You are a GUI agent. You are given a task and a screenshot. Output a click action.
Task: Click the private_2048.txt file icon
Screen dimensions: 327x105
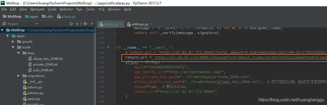coord(30,64)
